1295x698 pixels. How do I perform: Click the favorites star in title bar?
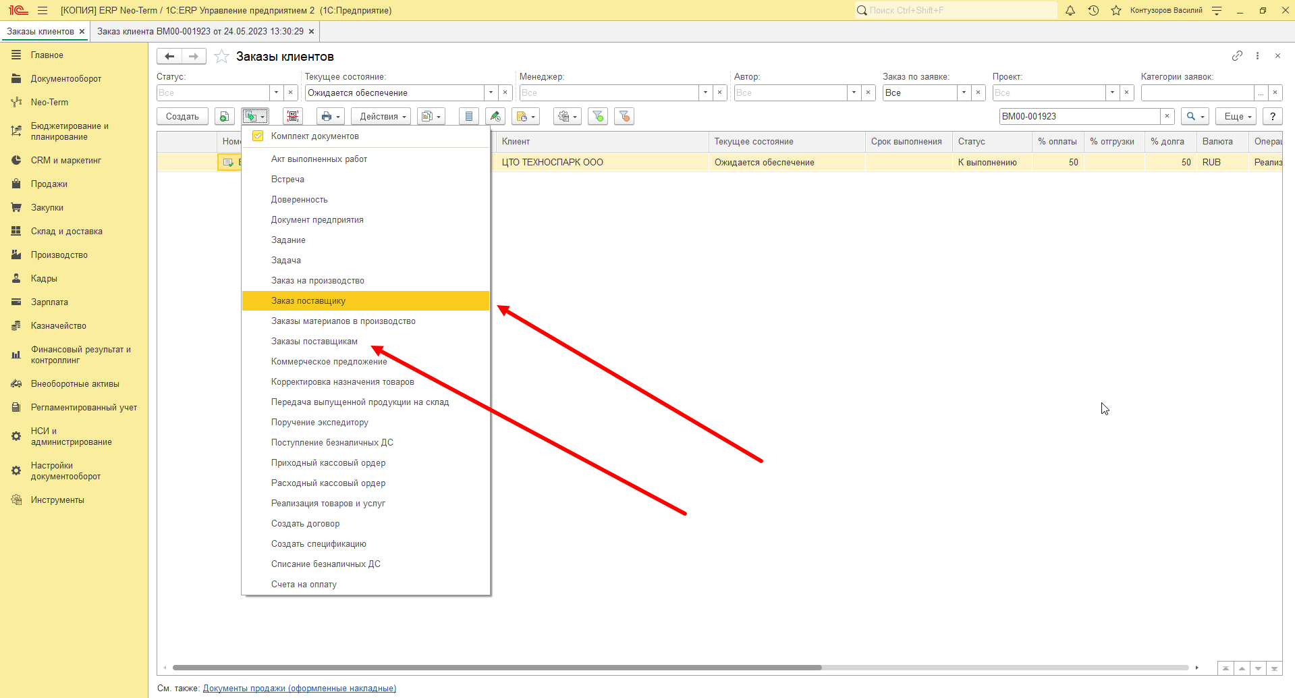tap(1116, 10)
